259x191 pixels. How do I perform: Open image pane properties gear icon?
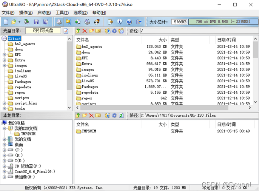(114, 31)
